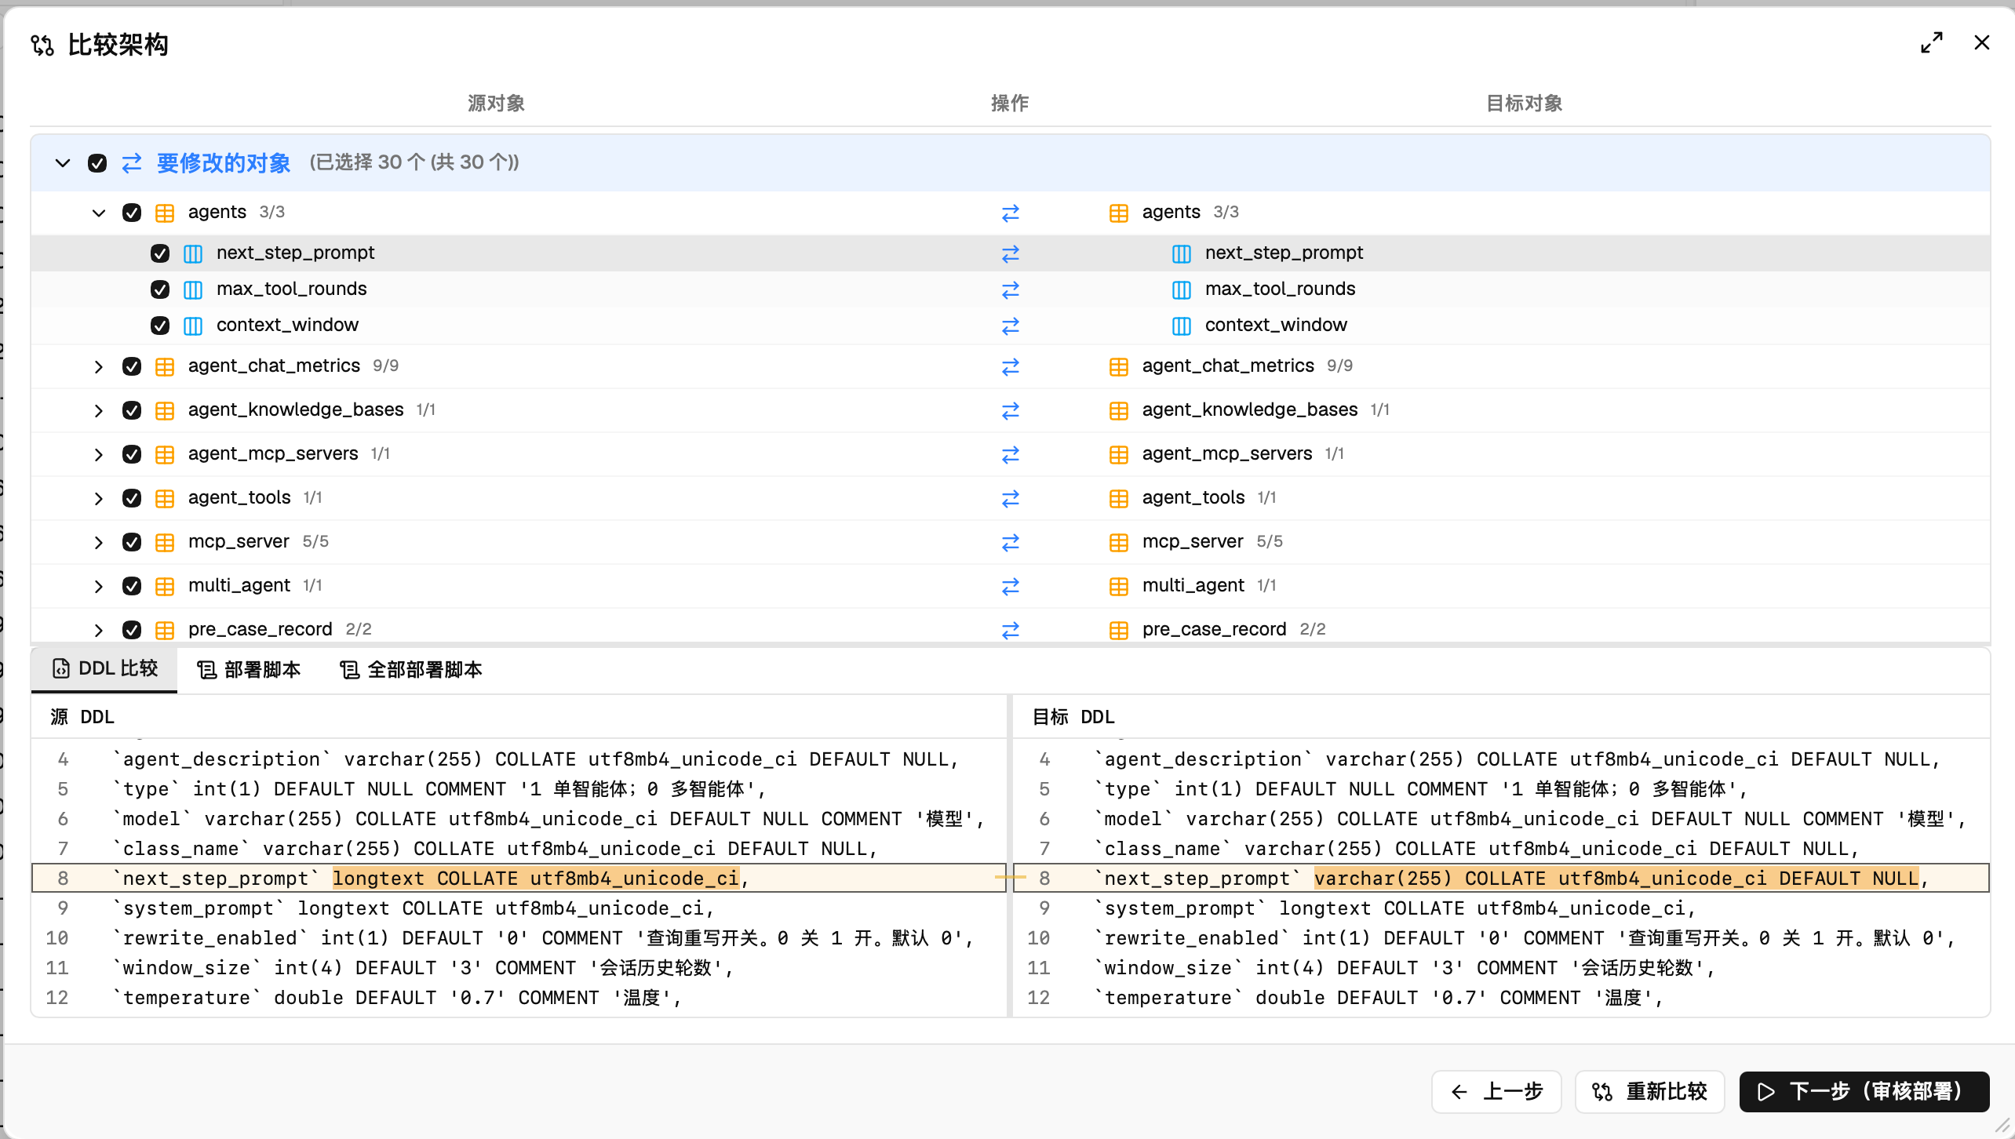2015x1139 pixels.
Task: Click the target max_tool_rounds column icon
Action: tap(1182, 289)
